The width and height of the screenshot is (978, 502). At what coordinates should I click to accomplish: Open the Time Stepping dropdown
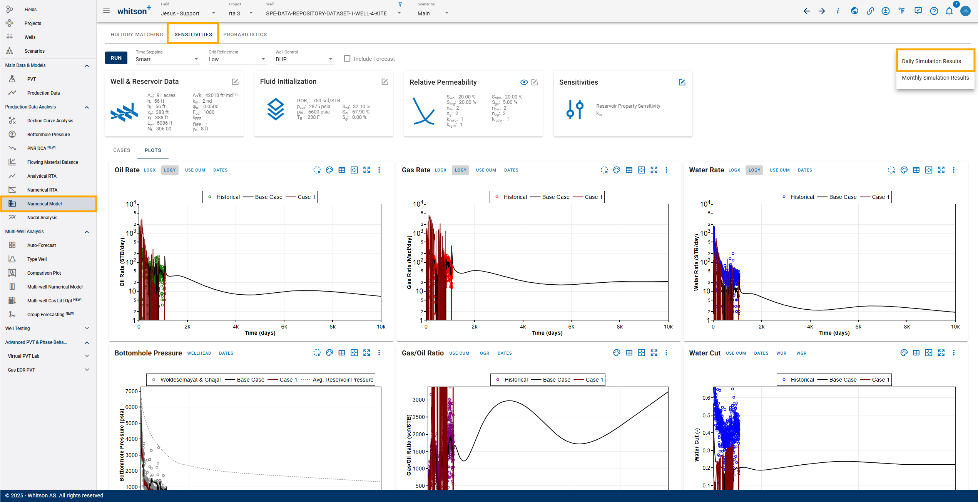tap(167, 59)
